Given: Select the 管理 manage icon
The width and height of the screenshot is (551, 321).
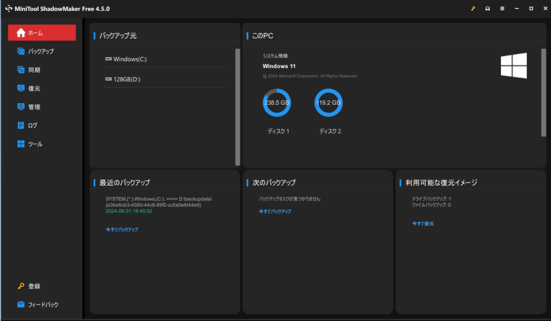Looking at the screenshot, I should pyautogui.click(x=21, y=107).
